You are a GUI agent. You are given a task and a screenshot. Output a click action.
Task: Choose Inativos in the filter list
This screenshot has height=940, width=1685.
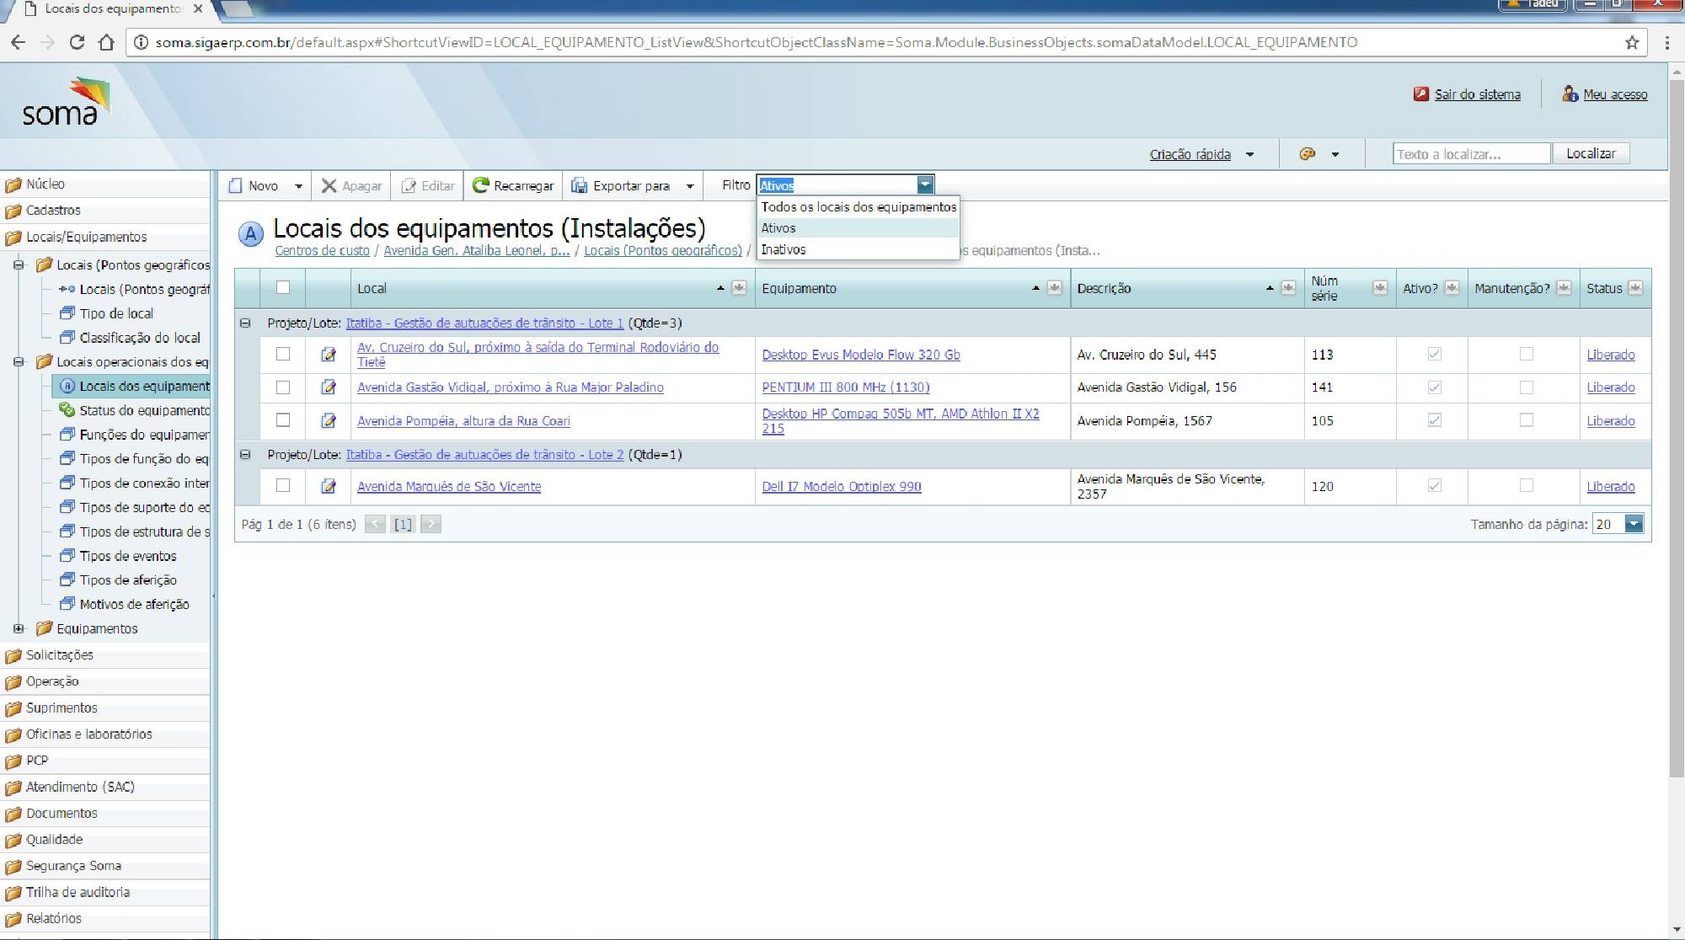pyautogui.click(x=784, y=249)
